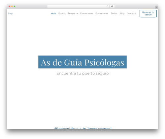This screenshot has width=165, height=139.
Task: Click the Logo link in the header
Action: point(11,13)
